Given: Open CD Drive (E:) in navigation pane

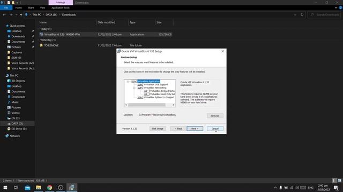Looking at the screenshot, I should click(x=19, y=129).
